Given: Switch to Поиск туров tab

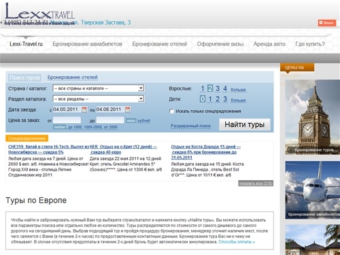Looking at the screenshot, I should (x=24, y=78).
